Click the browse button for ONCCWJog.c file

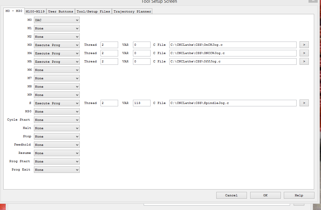point(304,53)
